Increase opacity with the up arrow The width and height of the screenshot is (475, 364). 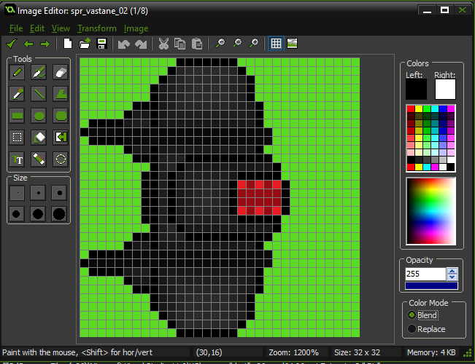[452, 271]
